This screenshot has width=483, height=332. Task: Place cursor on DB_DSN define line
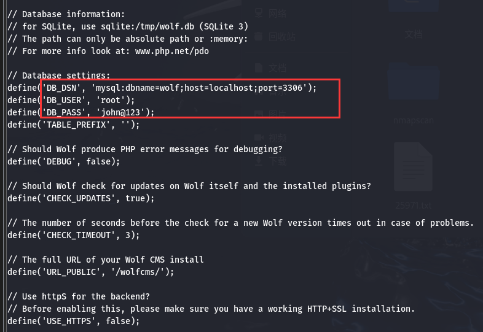point(162,88)
